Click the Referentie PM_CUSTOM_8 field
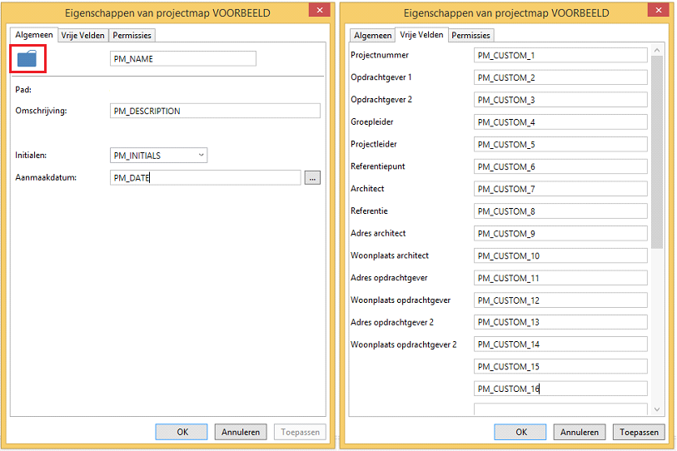This screenshot has width=677, height=451. coord(560,211)
